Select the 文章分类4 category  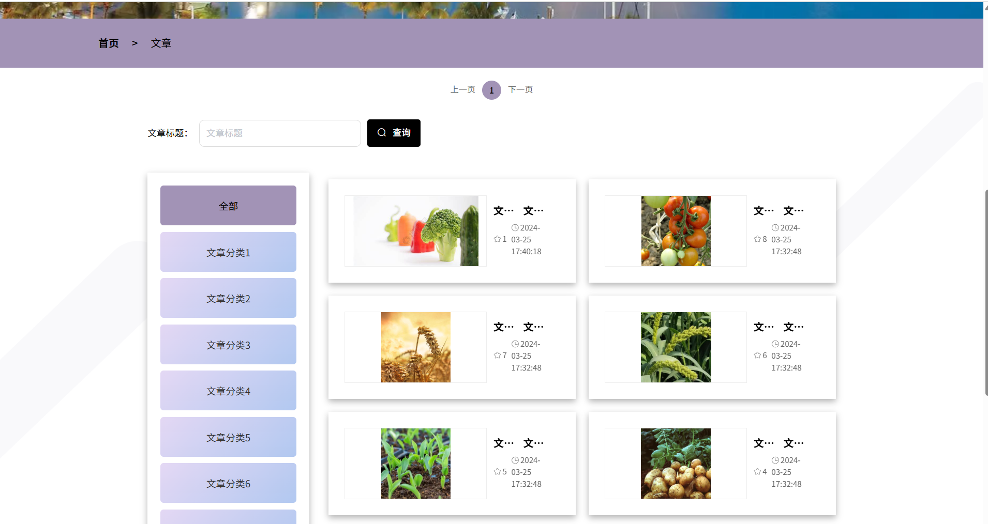pyautogui.click(x=228, y=390)
